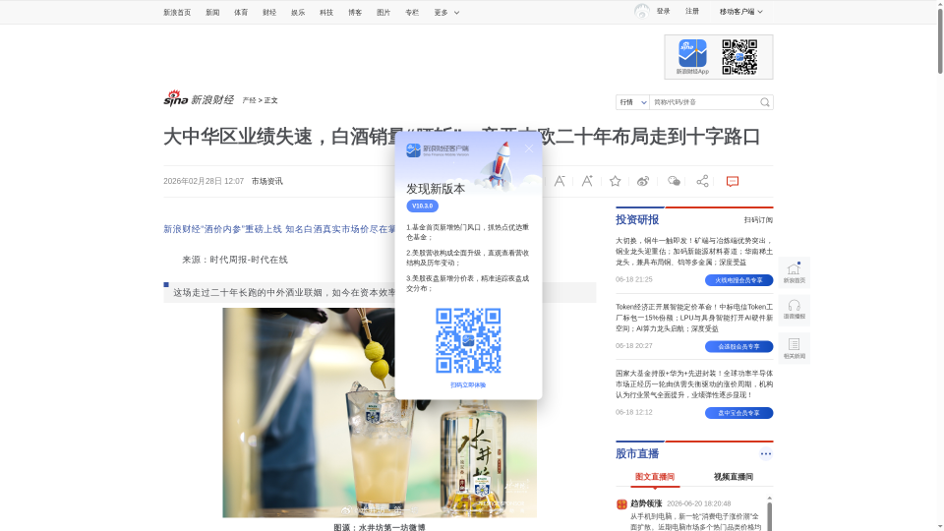944x531 pixels.
Task: Click the Sina Finance App icon
Action: [x=692, y=54]
